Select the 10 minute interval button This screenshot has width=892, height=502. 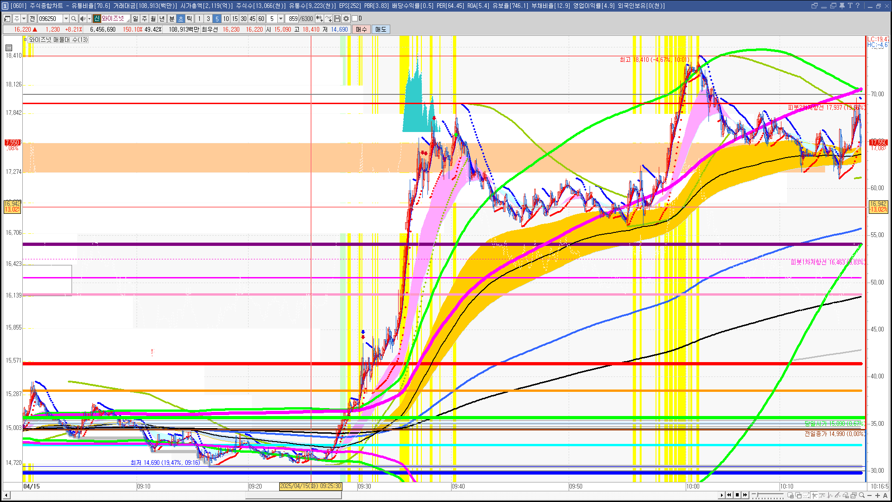226,19
